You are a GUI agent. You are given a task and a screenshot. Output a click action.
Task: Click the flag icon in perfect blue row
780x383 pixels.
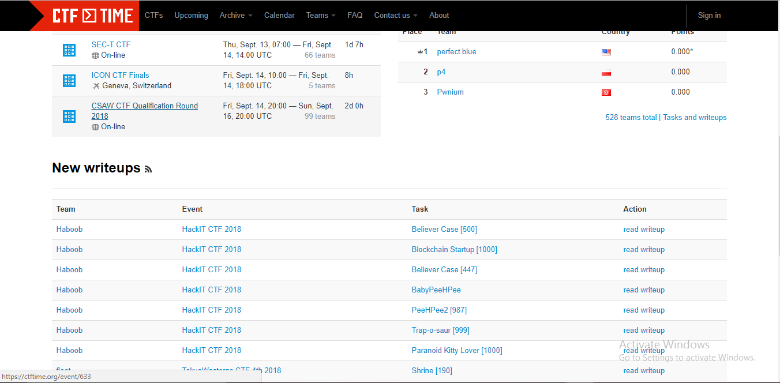606,52
